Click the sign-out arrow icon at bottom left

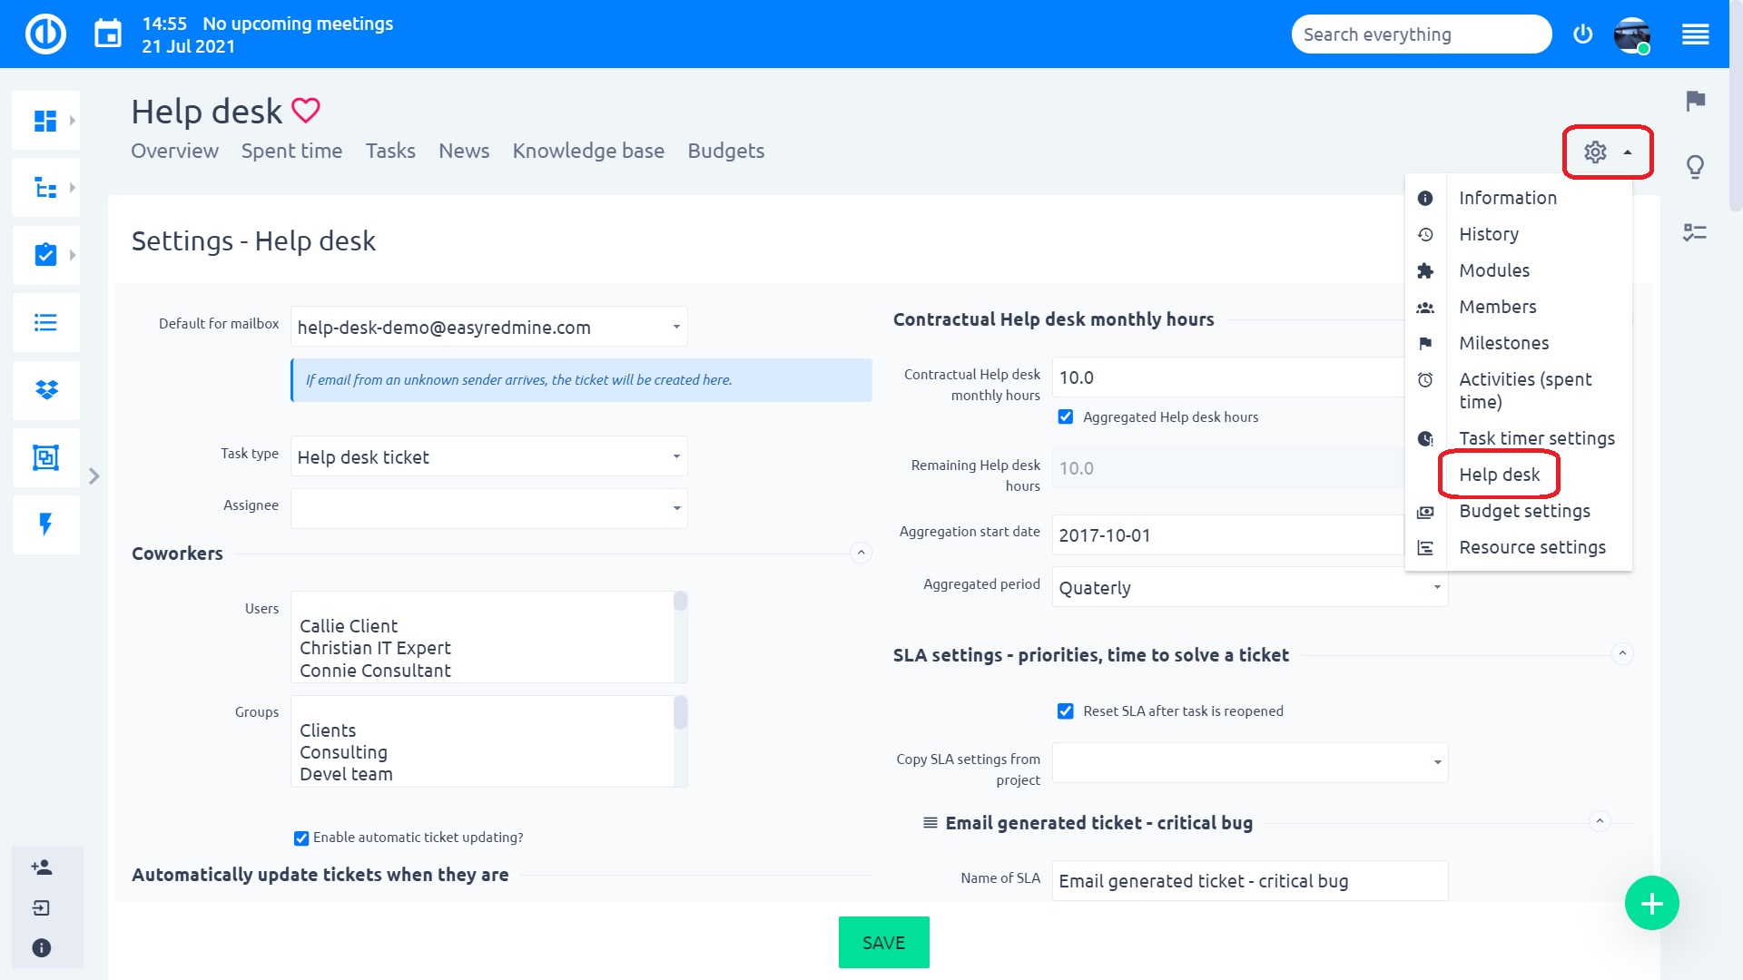(x=42, y=907)
